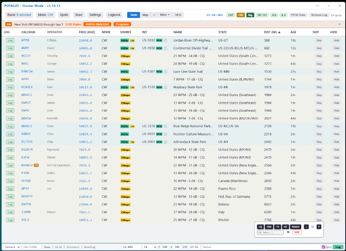This screenshot has width=346, height=251.
Task: Abort CW transmission with ESC button
Action: tap(297, 232)
